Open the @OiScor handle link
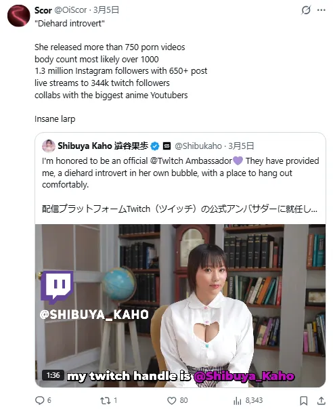The height and width of the screenshot is (409, 333). point(70,10)
